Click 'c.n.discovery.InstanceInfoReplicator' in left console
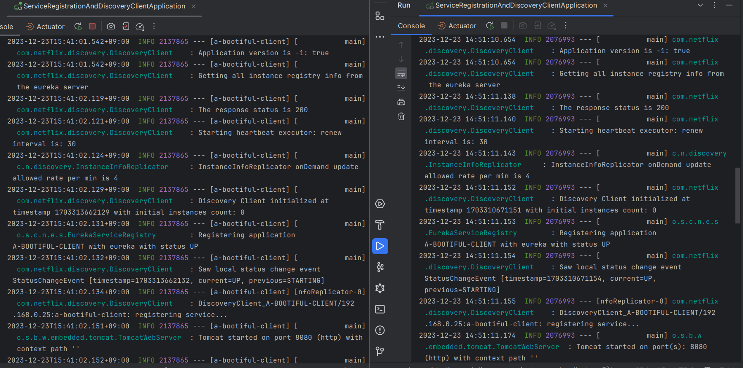Screen dimensions: 743x368 pos(92,167)
